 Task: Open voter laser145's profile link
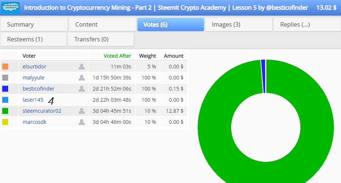coord(33,100)
